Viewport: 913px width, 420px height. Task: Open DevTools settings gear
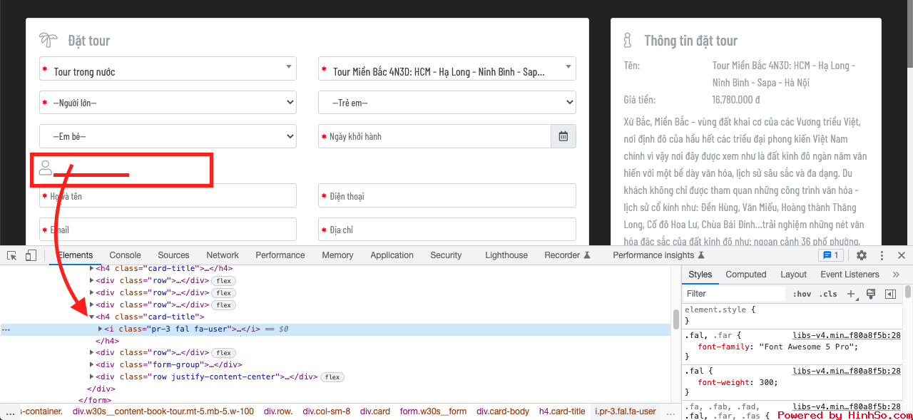[862, 255]
